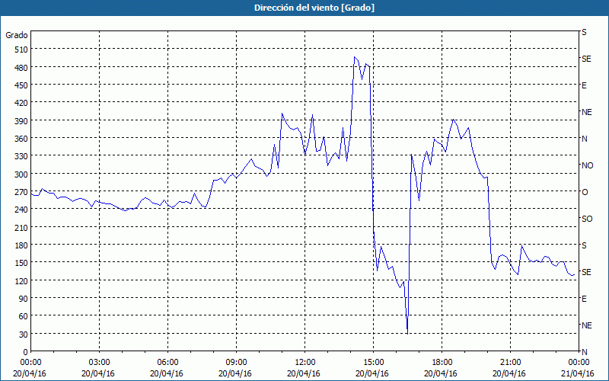The image size is (609, 381).
Task: Click the '15:00' time axis label
Action: pyautogui.click(x=374, y=363)
